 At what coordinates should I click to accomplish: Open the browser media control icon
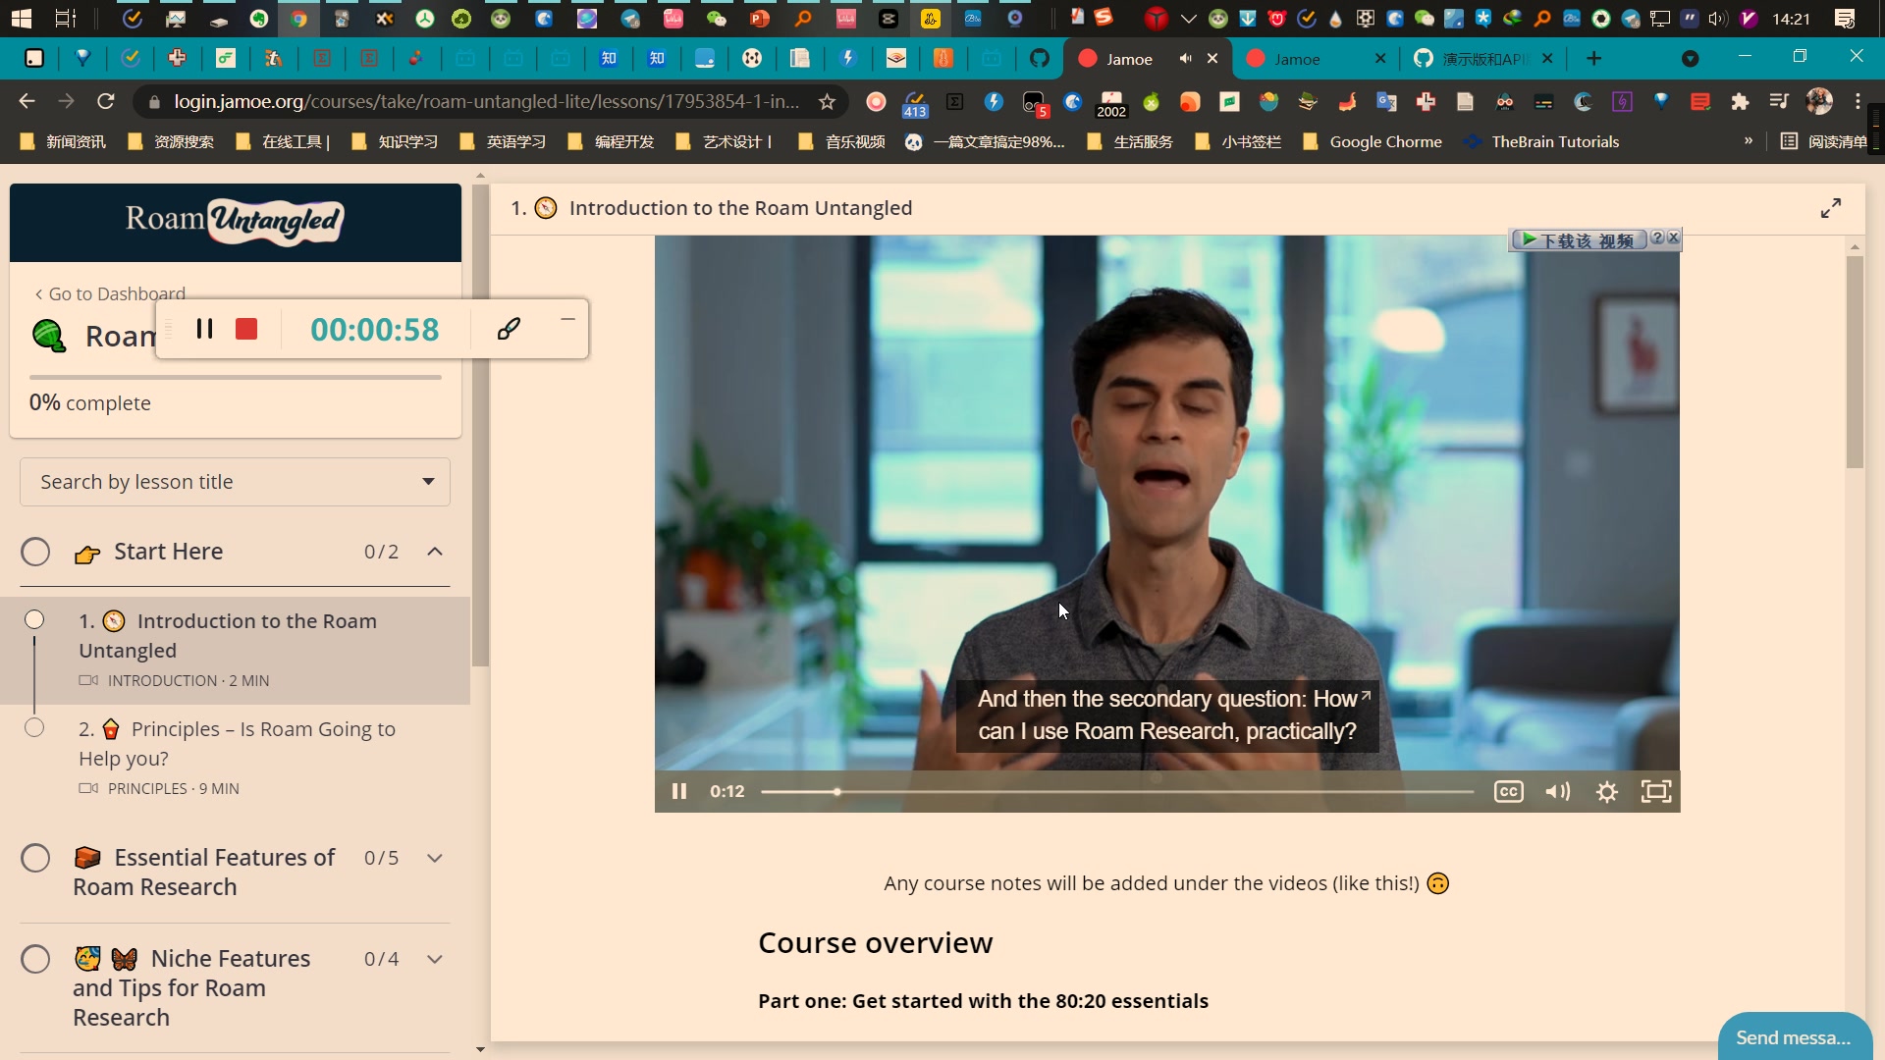[1778, 101]
